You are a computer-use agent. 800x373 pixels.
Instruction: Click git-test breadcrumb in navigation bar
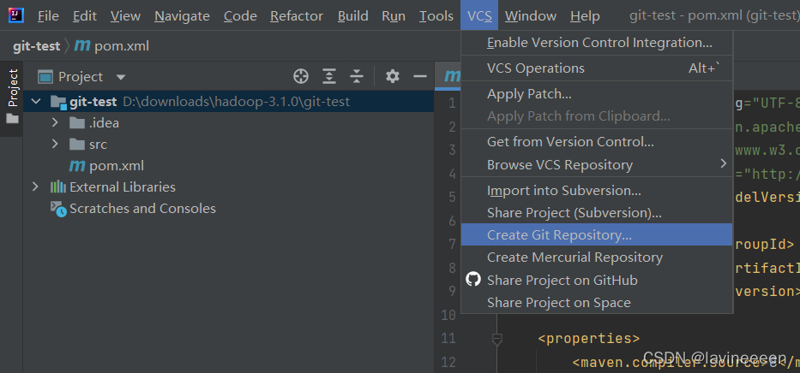click(35, 45)
